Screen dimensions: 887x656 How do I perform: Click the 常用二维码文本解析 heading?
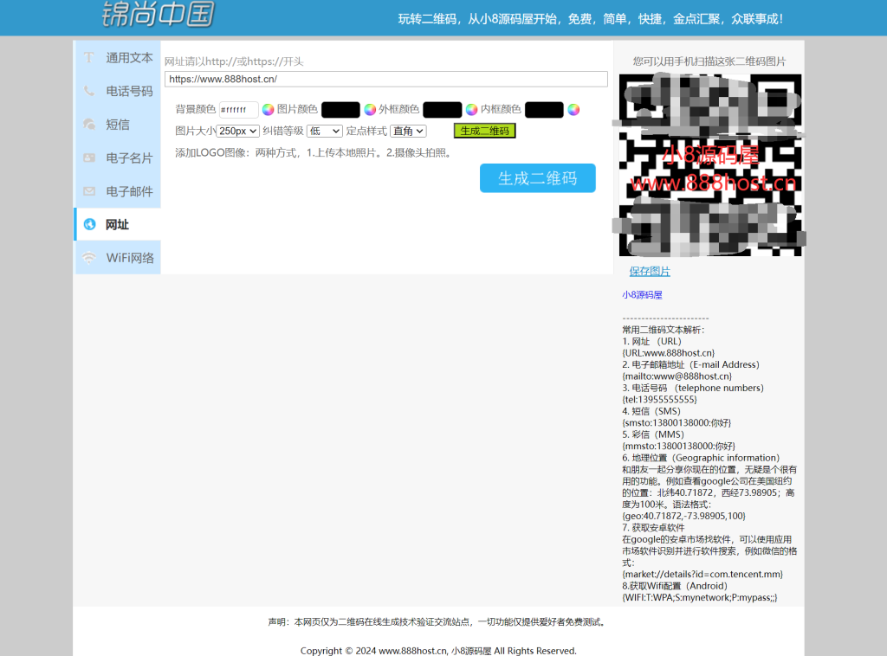pos(663,330)
